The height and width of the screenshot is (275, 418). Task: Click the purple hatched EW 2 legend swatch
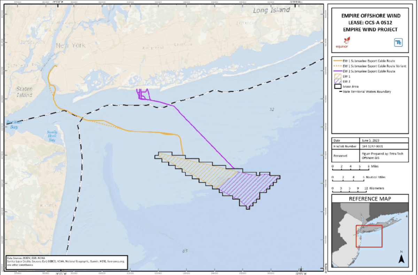coord(338,81)
